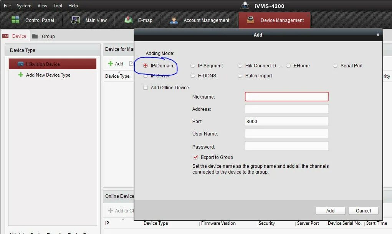The width and height of the screenshot is (392, 234).
Task: Cancel the Add device dialog
Action: 363,211
